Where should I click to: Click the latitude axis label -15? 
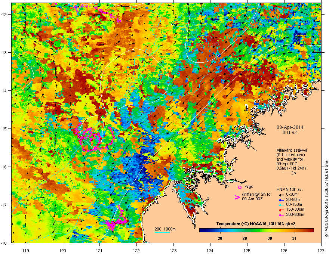tap(4, 128)
